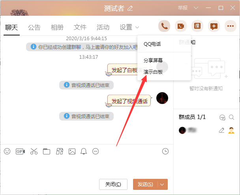Click in the message input area

86,167
